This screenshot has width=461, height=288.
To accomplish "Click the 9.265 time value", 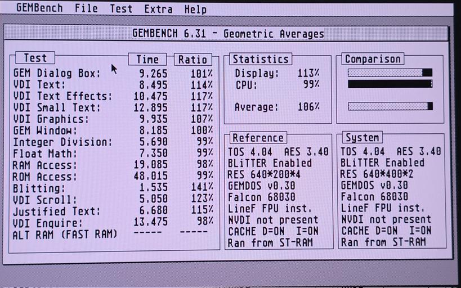I will pos(153,74).
